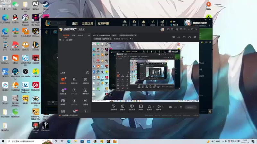
Task: Open the notification bell in stream header
Action: pyautogui.click(x=189, y=37)
